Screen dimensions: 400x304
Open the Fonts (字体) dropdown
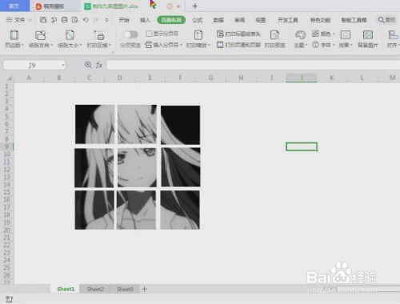[x=323, y=45]
